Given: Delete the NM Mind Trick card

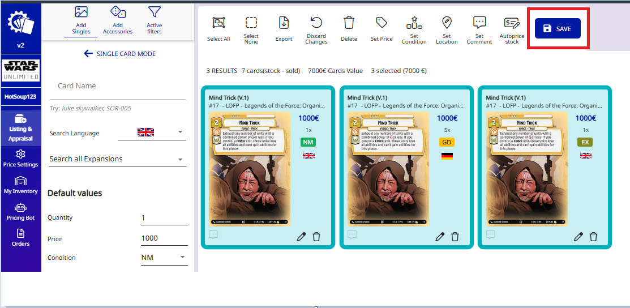Looking at the screenshot, I should pos(316,237).
